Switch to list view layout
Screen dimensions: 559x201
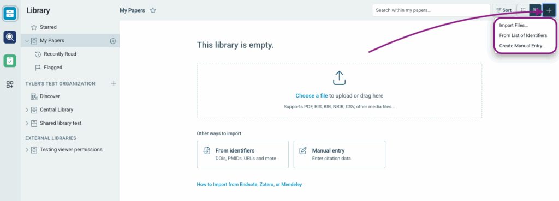pos(523,10)
